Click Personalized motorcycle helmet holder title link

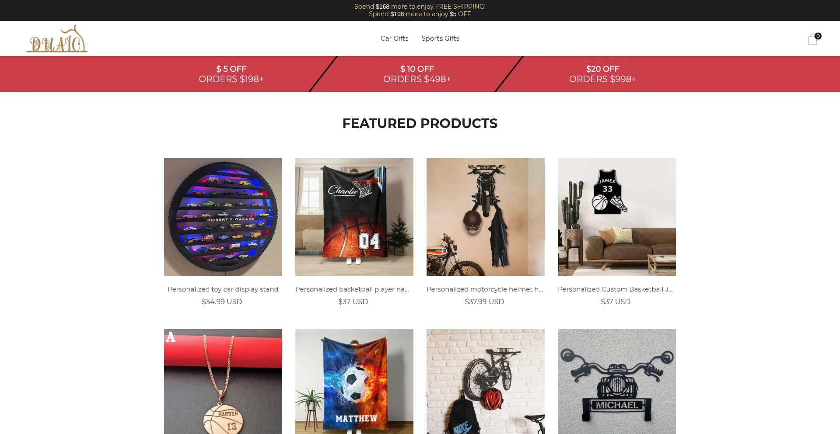pyautogui.click(x=485, y=289)
